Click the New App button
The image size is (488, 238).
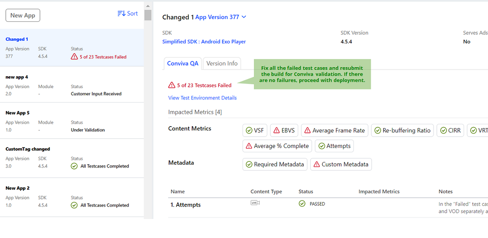click(x=23, y=15)
